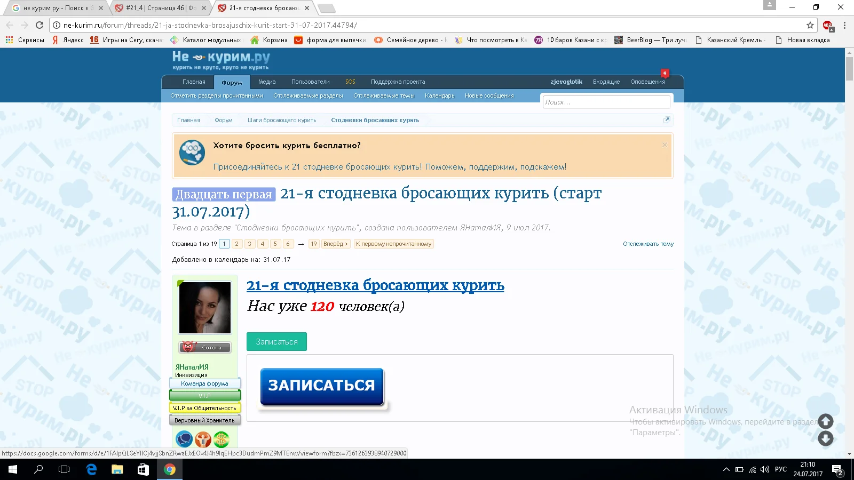Click the address bar URL field
The height and width of the screenshot is (480, 854).
(x=432, y=25)
